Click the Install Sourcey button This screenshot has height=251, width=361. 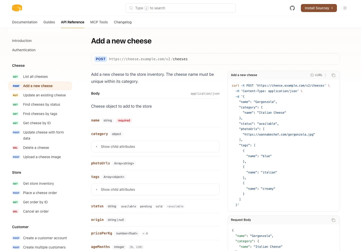(319, 8)
